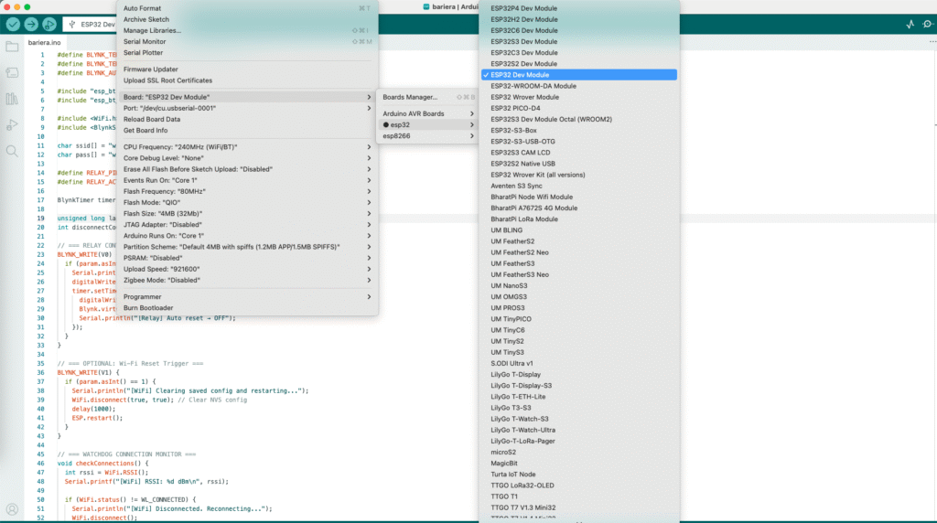Expand Zigbee Mode Disabled submenu
The width and height of the screenshot is (937, 523).
(x=247, y=280)
